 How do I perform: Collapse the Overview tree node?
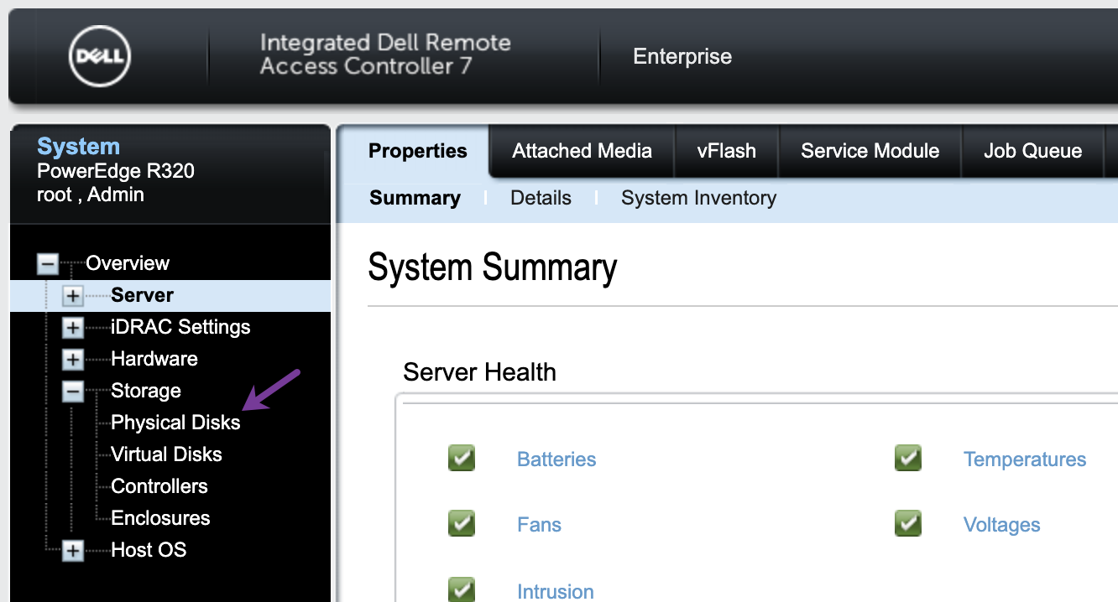[48, 264]
